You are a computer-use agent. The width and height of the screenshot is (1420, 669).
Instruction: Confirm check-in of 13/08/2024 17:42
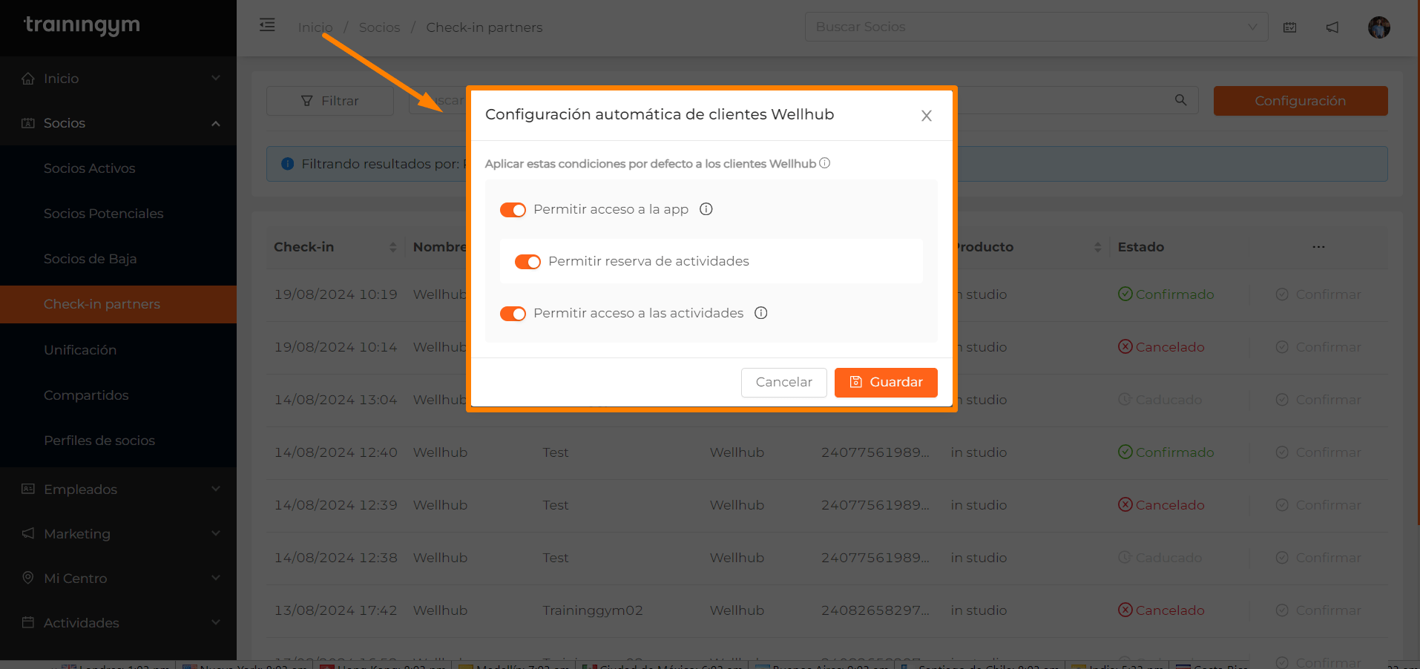[x=1318, y=610]
